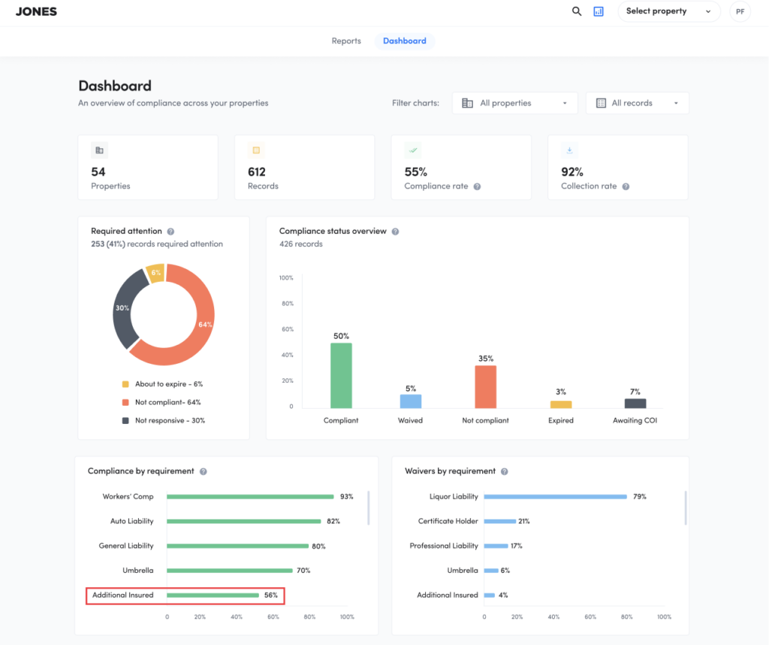Switch to the Reports tab
Screen dimensions: 769x645
[x=346, y=41]
